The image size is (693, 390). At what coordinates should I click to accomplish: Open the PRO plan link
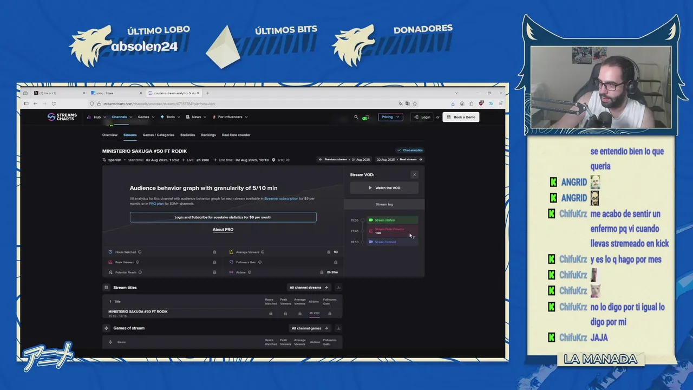156,204
